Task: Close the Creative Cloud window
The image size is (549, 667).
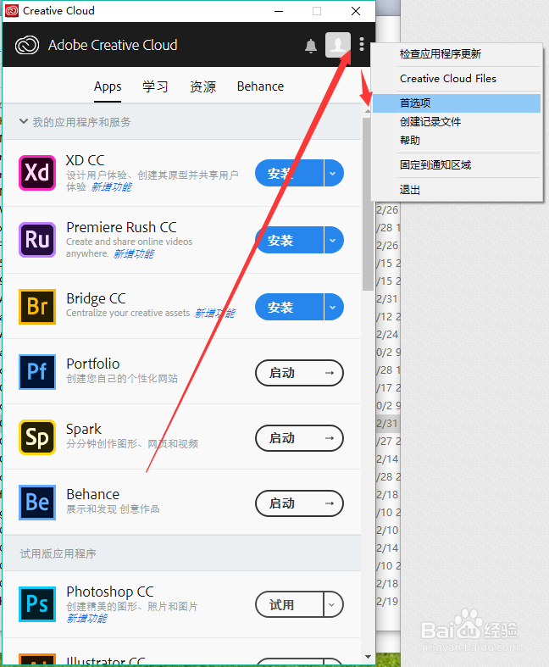Action: tap(356, 11)
